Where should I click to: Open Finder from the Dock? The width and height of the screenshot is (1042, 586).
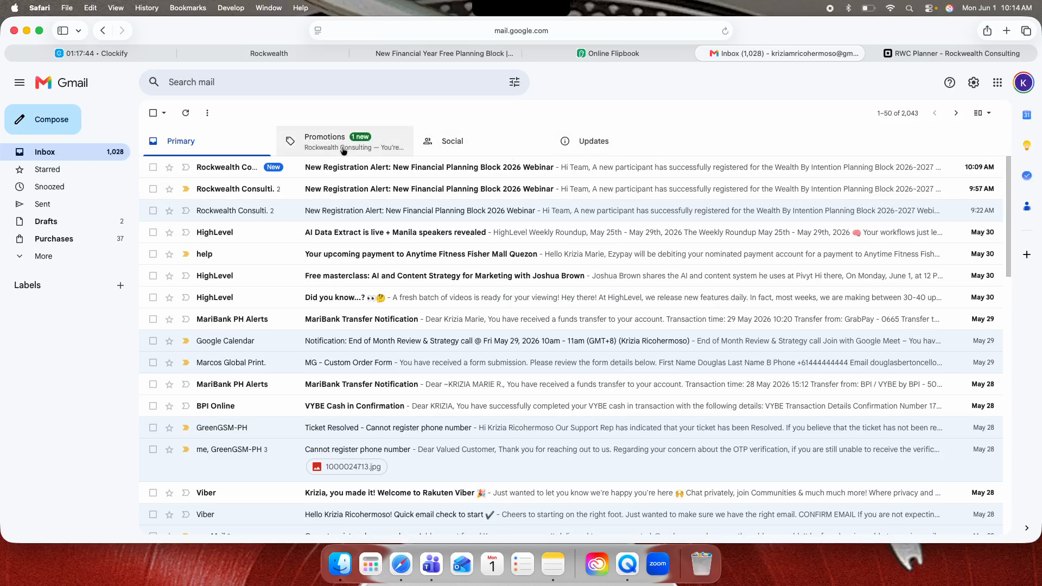[340, 564]
